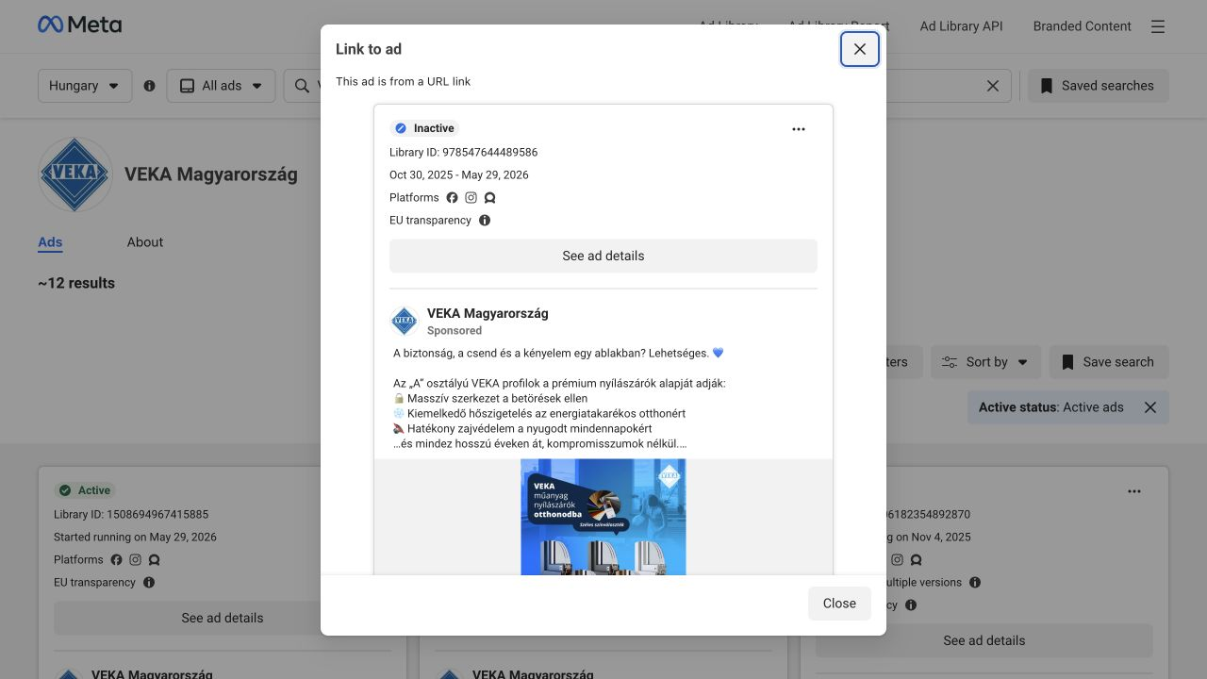Click the Close button at dialog bottom
The image size is (1207, 679).
click(839, 604)
